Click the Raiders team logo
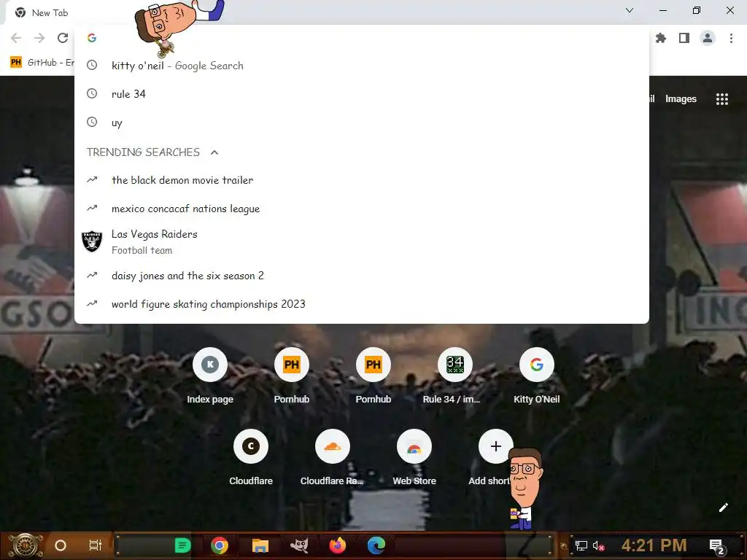The height and width of the screenshot is (560, 747). click(92, 241)
